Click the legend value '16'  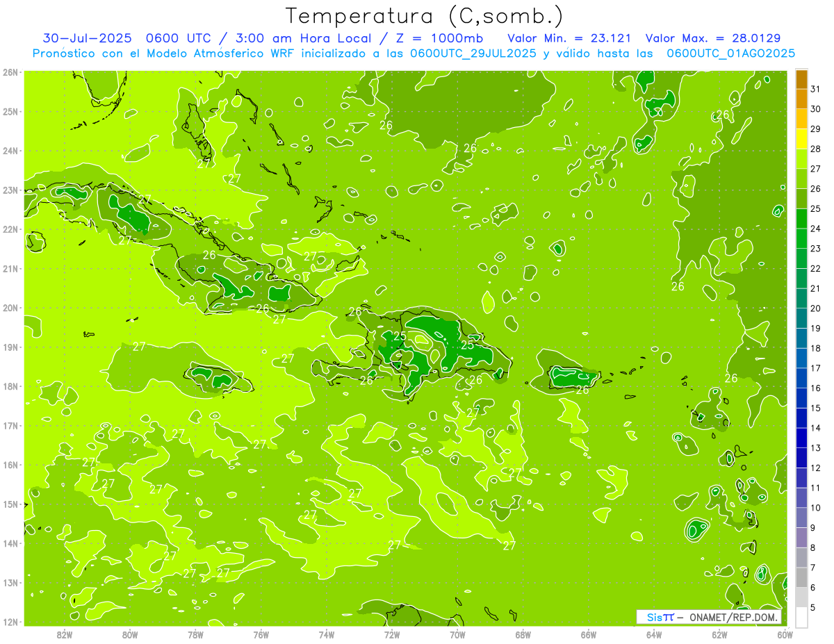coord(815,388)
